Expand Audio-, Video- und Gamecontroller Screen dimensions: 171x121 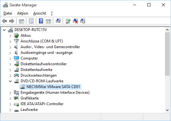point(10,47)
